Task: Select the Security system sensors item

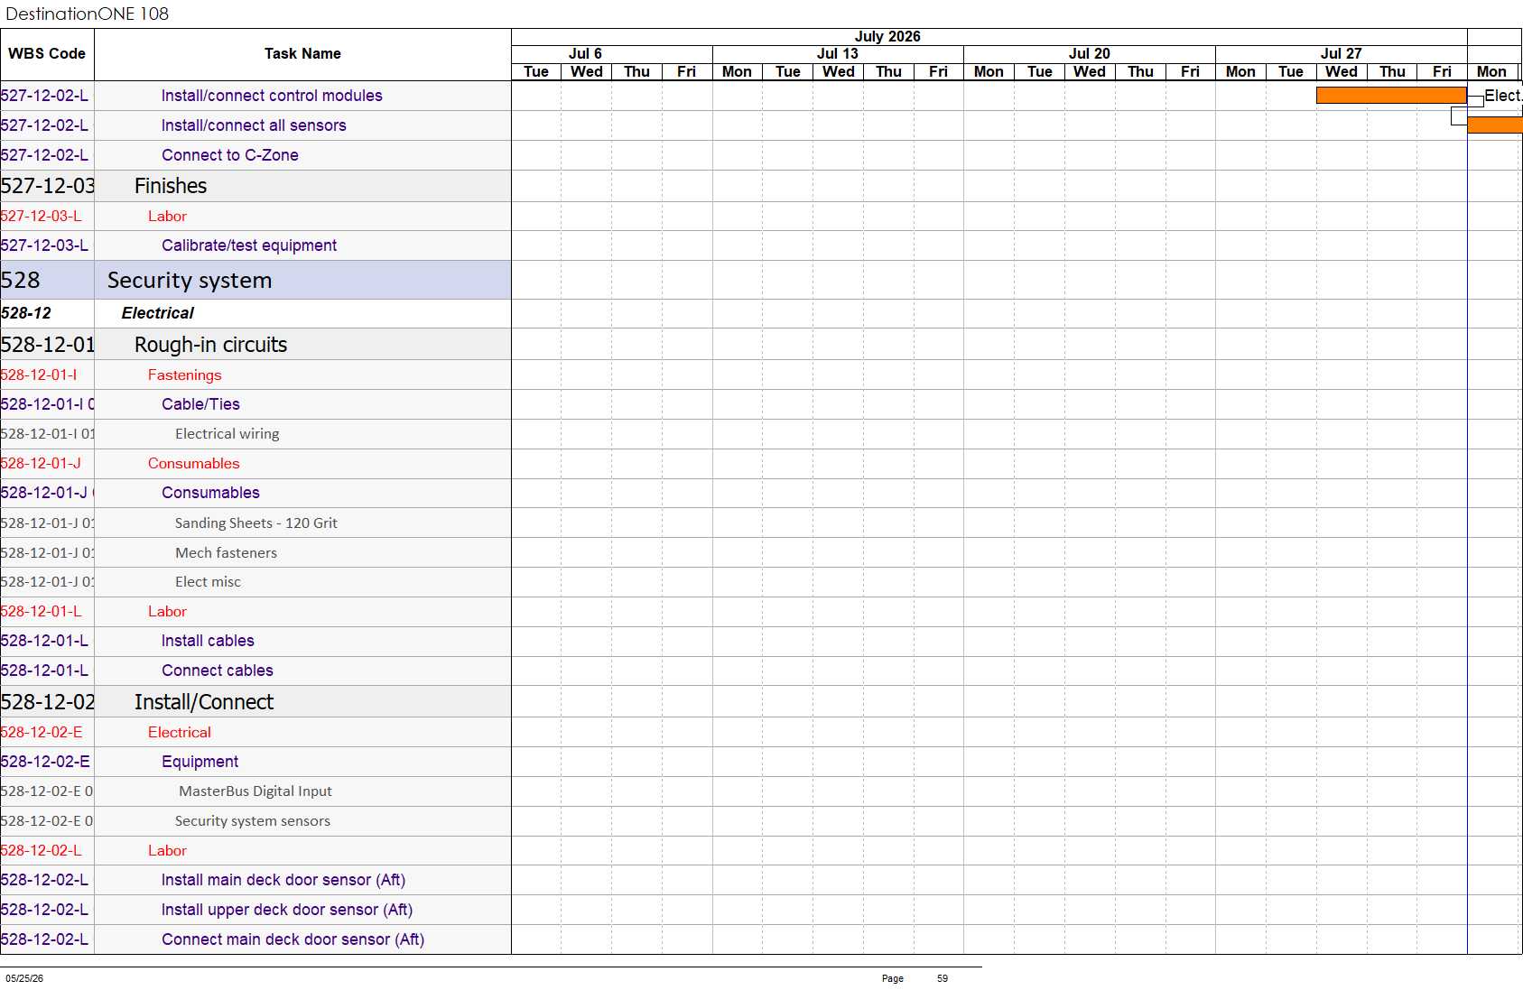Action: click(x=253, y=821)
